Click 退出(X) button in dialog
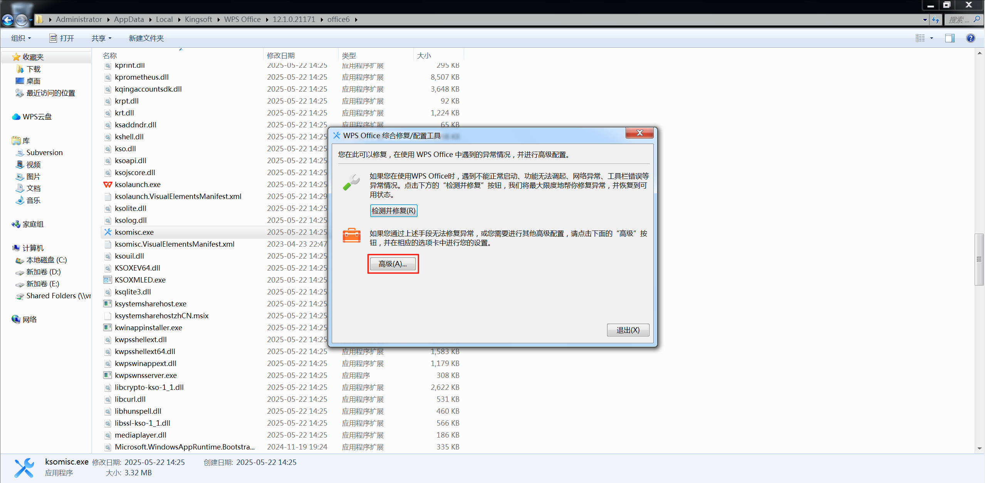Image resolution: width=985 pixels, height=483 pixels. pyautogui.click(x=628, y=330)
